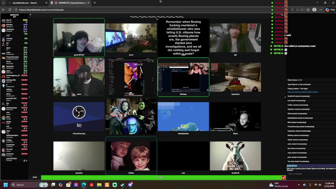Open Copilot Chat in the browser
The width and height of the screenshot is (336, 189).
(330, 10)
